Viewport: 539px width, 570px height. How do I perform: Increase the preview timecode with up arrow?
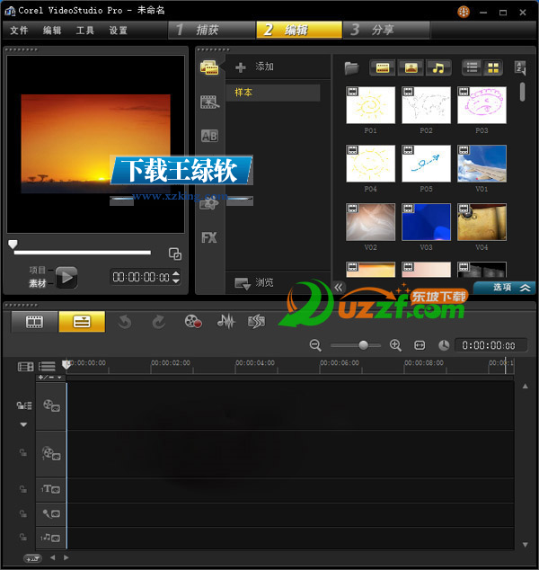[176, 273]
